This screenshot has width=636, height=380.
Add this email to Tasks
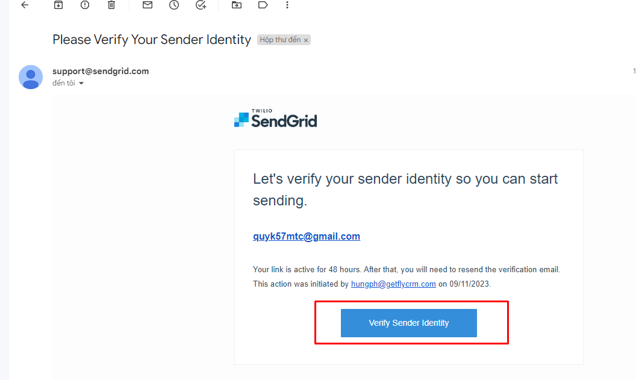pyautogui.click(x=201, y=5)
